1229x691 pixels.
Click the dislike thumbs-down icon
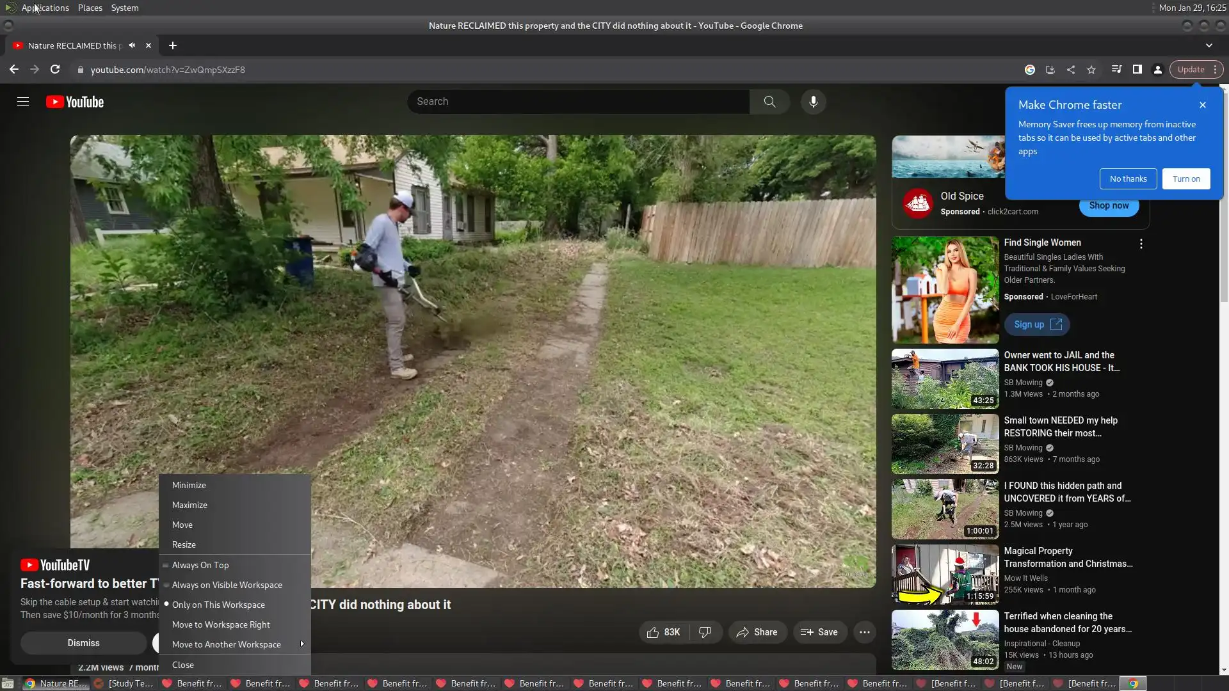pyautogui.click(x=705, y=632)
